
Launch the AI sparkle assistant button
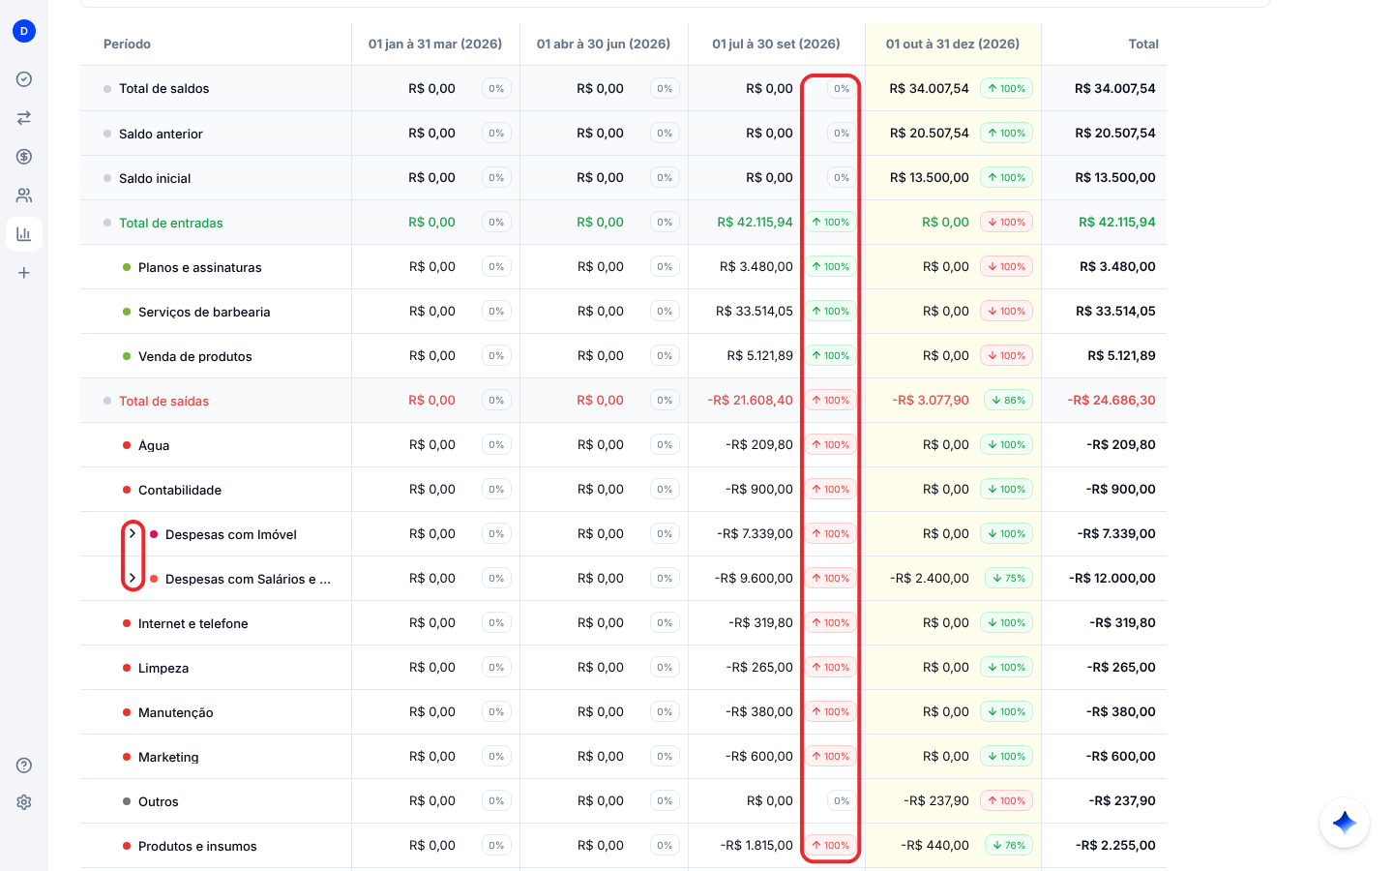click(1345, 823)
